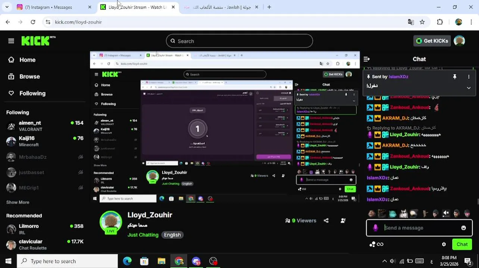Open recommended Lilmorro IRL channel
The image size is (479, 268).
pyautogui.click(x=45, y=229)
